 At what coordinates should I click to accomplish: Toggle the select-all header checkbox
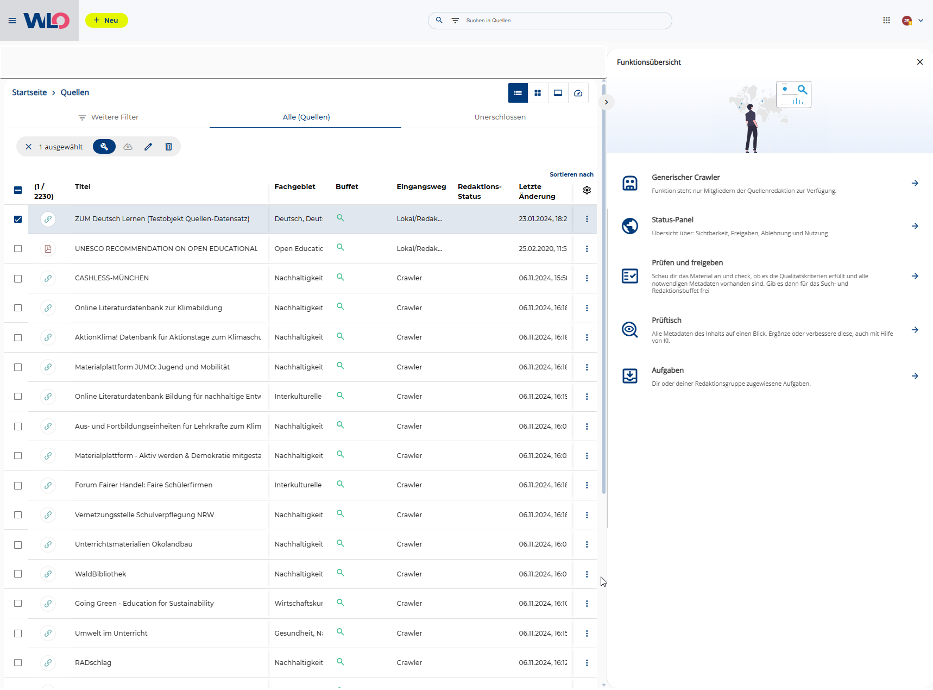[x=18, y=190]
